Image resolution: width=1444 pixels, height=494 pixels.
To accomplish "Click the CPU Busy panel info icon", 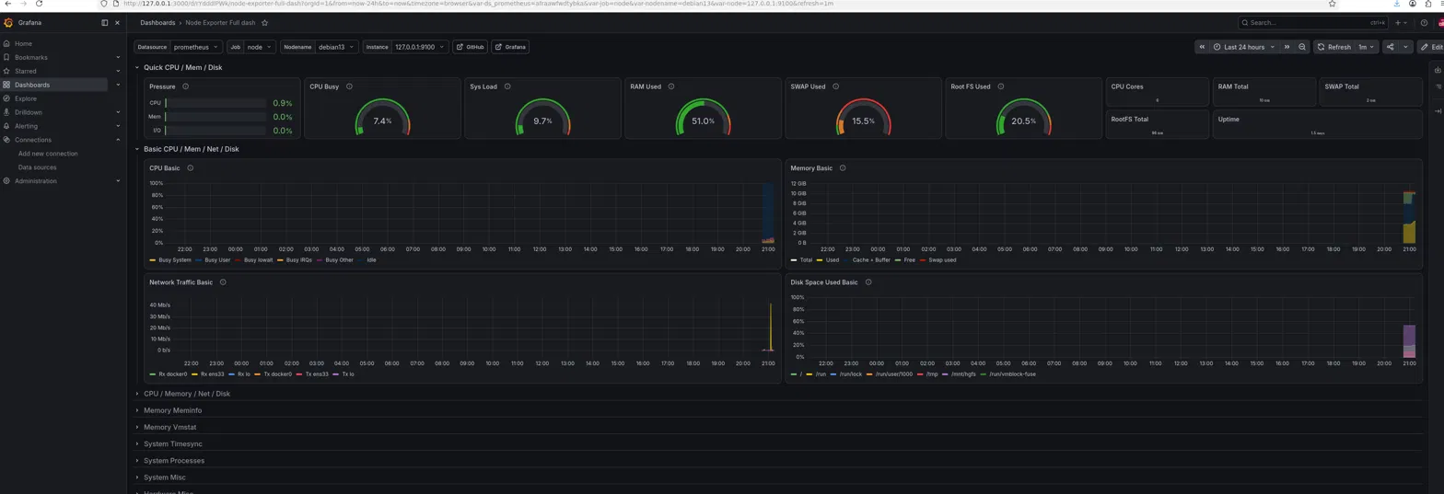I will pyautogui.click(x=349, y=86).
